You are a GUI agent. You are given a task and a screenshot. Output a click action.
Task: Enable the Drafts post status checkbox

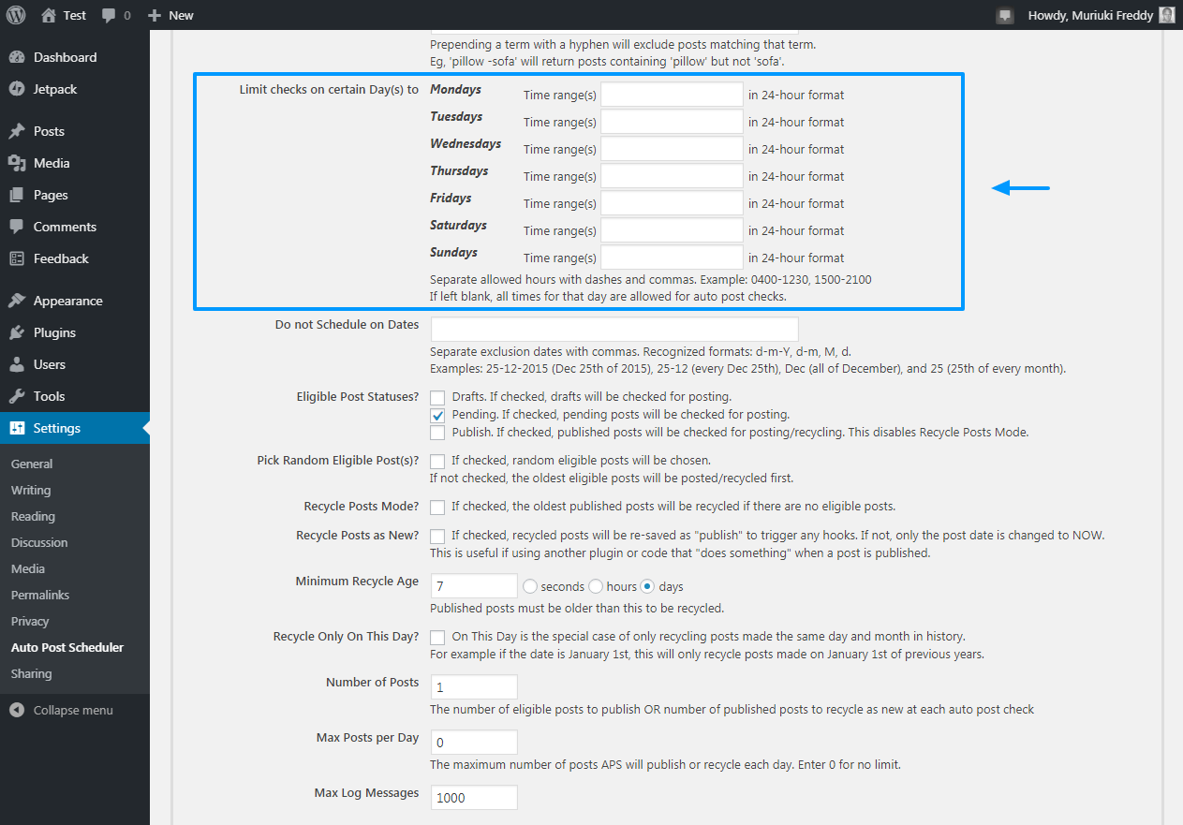pyautogui.click(x=437, y=397)
